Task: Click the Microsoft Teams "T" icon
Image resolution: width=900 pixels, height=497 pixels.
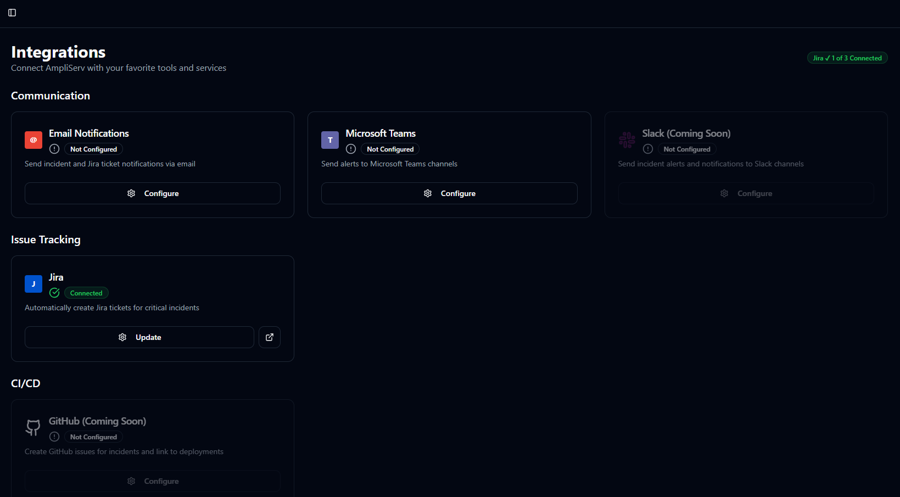Action: tap(329, 140)
